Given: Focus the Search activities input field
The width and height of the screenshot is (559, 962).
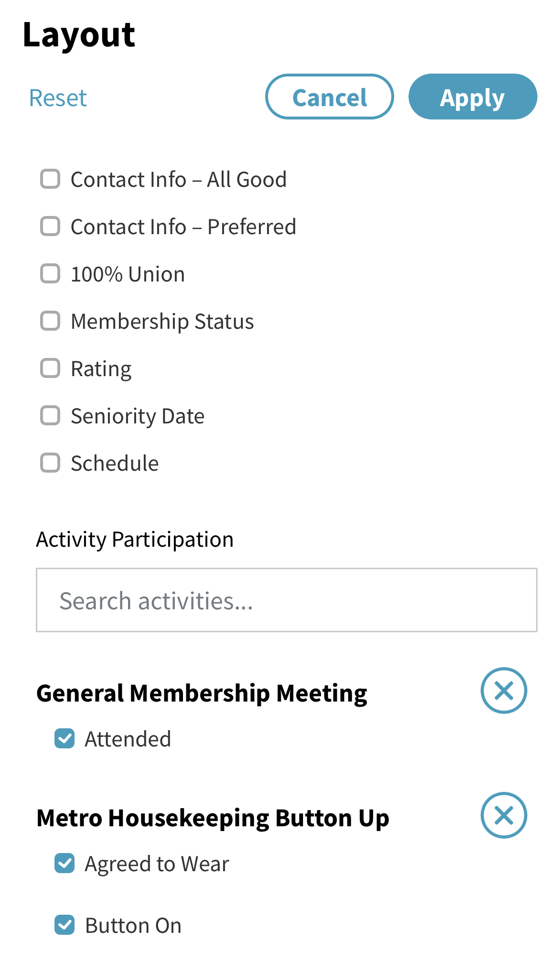Looking at the screenshot, I should click(x=287, y=600).
